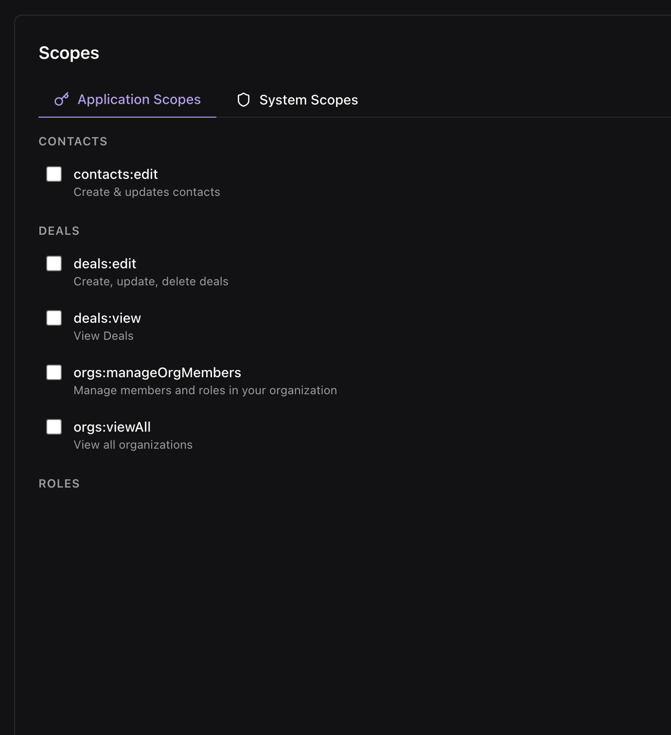Click the orgs:viewAll label text
The image size is (671, 735).
[x=112, y=427]
